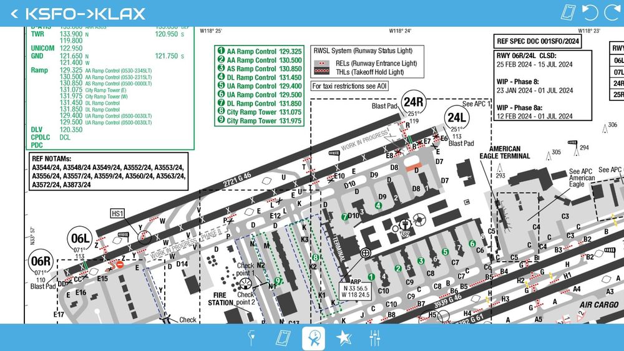Image resolution: width=624 pixels, height=351 pixels.
Task: Tap numbered legend entry 1 AA Ramp Control 129.325
Action: click(259, 51)
